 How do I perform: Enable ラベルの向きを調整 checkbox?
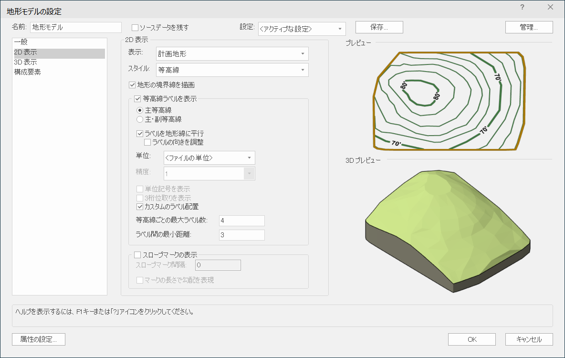tap(147, 142)
